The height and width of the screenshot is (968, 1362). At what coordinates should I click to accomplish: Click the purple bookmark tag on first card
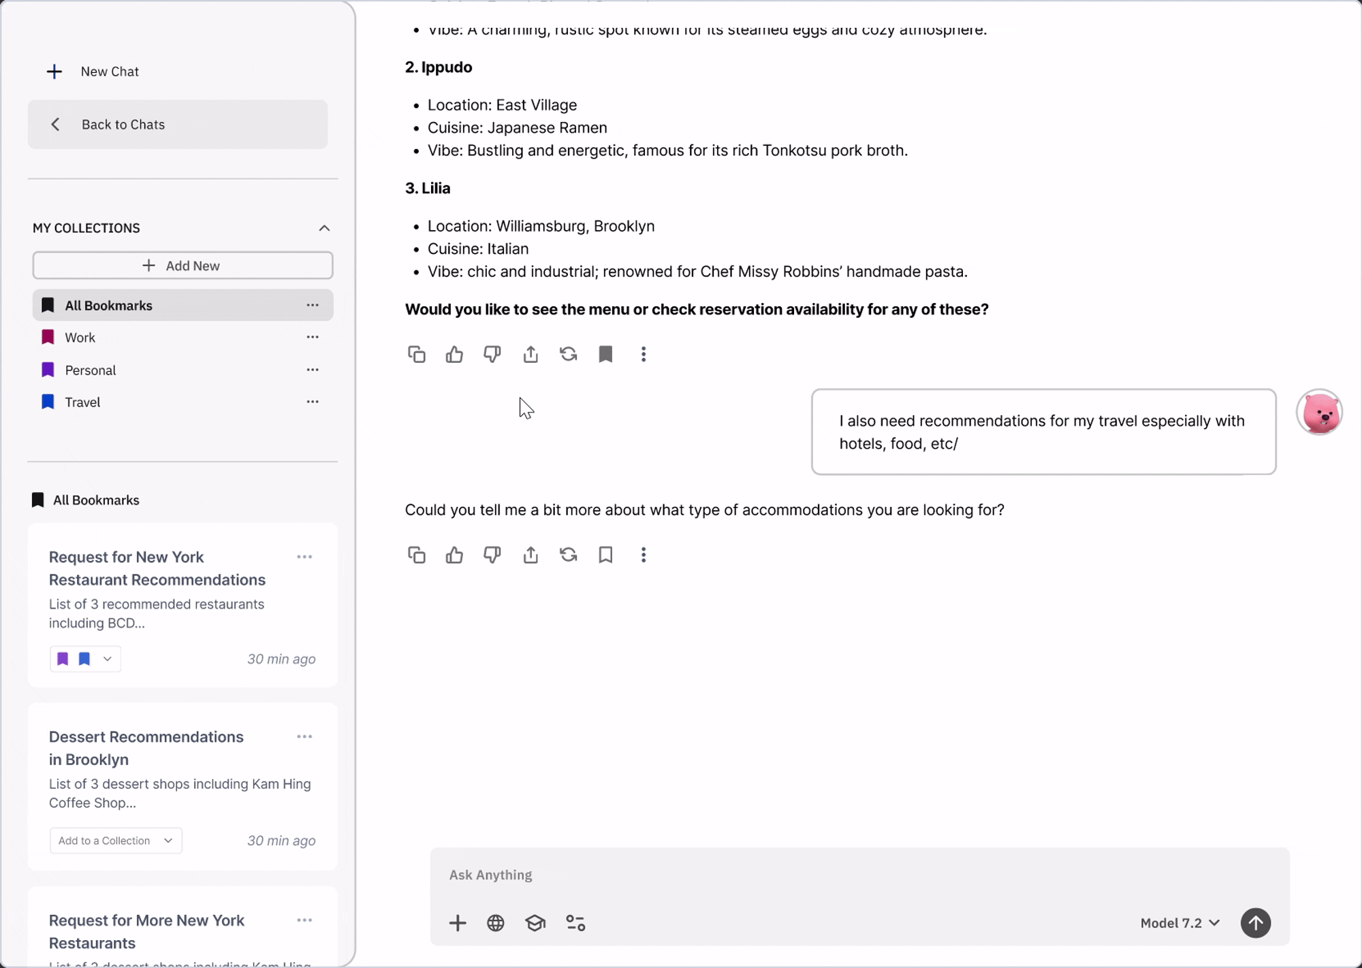pos(63,659)
